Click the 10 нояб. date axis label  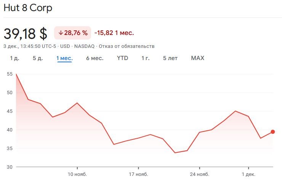pyautogui.click(x=77, y=174)
